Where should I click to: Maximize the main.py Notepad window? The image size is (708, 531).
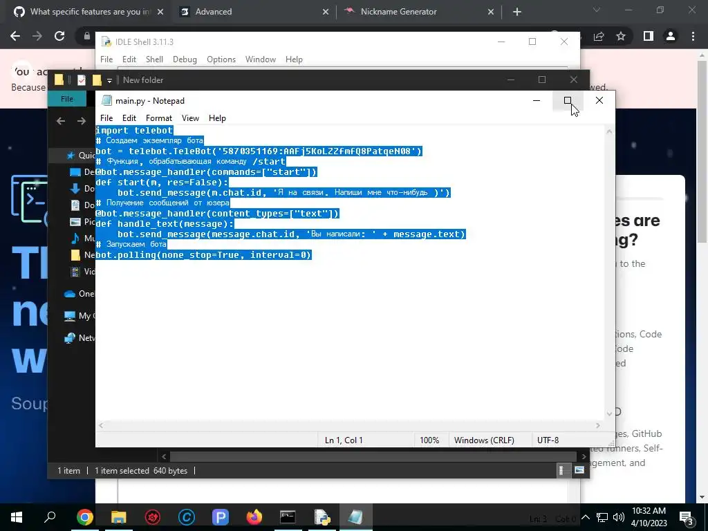[568, 101]
